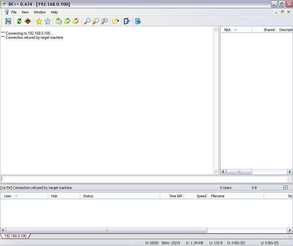Click the transfers pane scroll-right arrow
The width and height of the screenshot is (293, 246).
click(289, 230)
